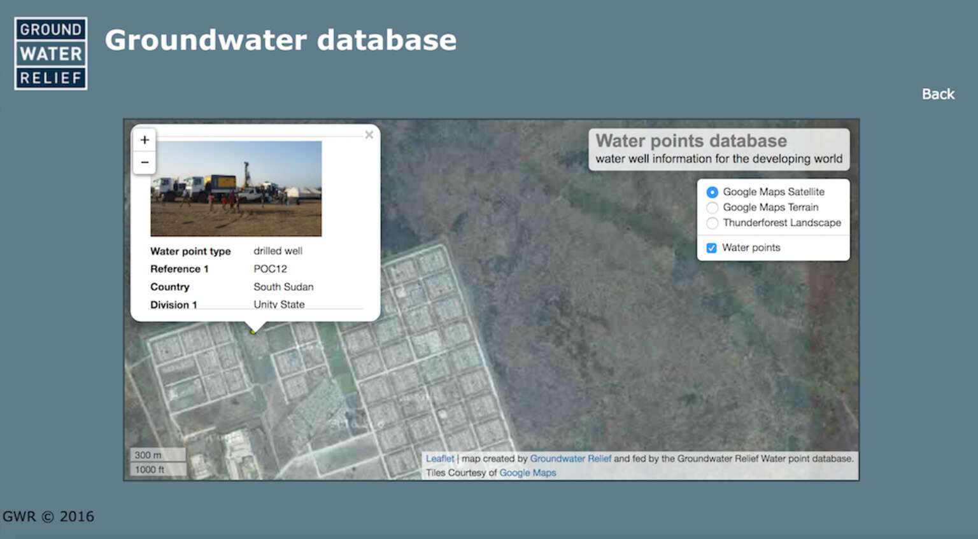Viewport: 978px width, 539px height.
Task: Click the 300 m scale bar
Action: [x=158, y=454]
